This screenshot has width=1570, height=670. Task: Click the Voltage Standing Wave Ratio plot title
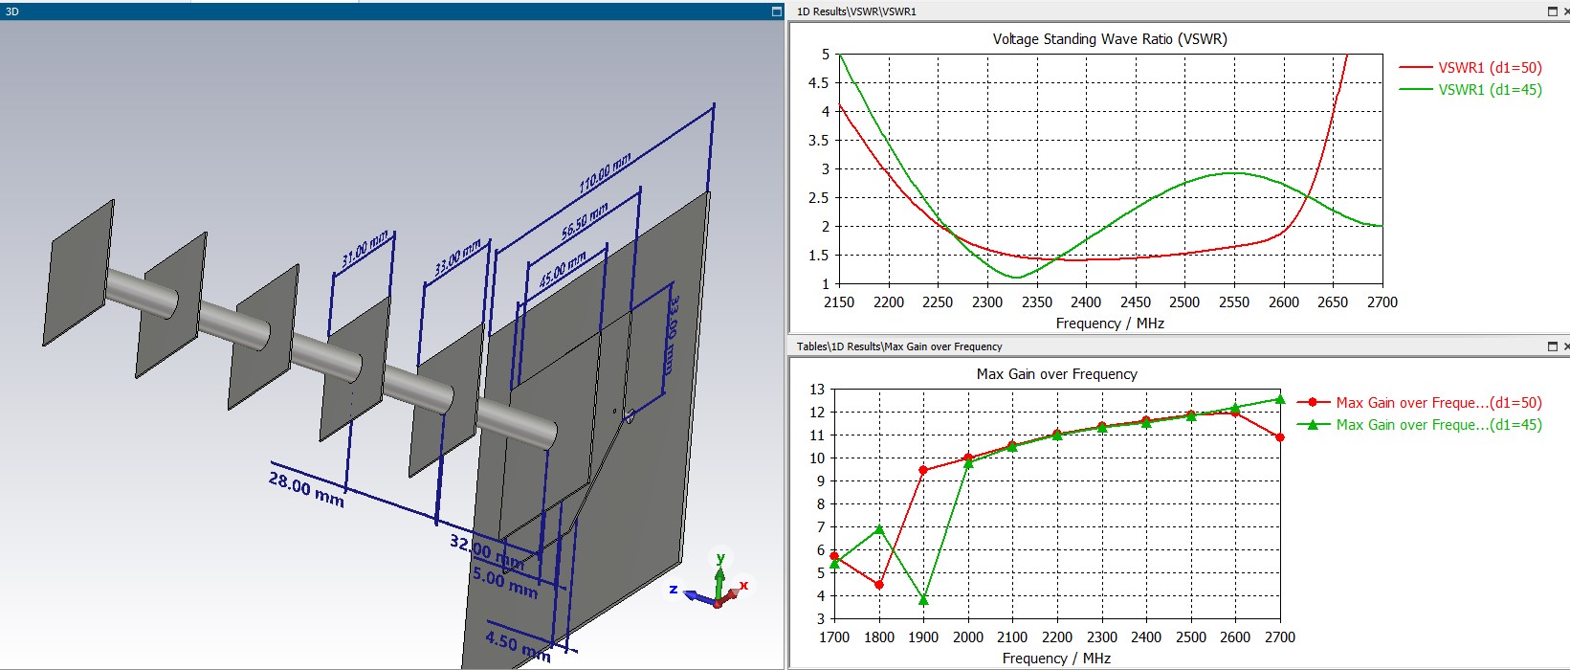(x=1110, y=39)
